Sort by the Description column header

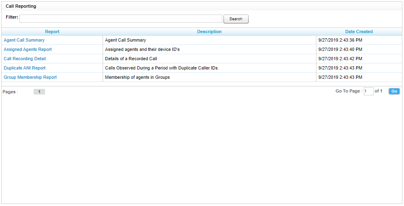(x=209, y=32)
